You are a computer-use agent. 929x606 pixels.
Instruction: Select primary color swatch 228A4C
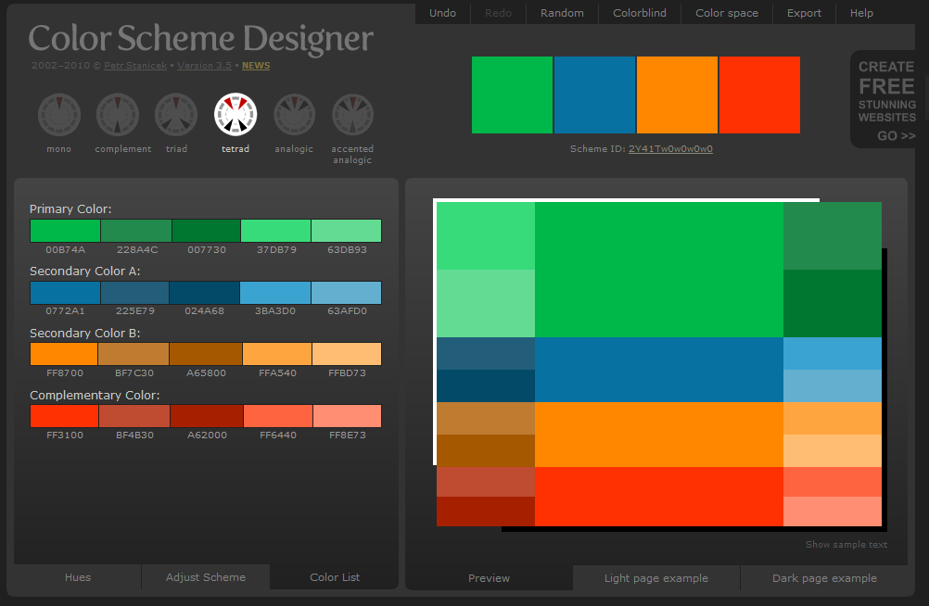point(136,231)
